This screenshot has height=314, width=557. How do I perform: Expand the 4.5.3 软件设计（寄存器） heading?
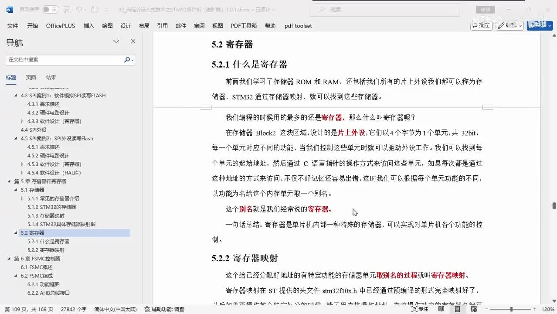pos(22,164)
